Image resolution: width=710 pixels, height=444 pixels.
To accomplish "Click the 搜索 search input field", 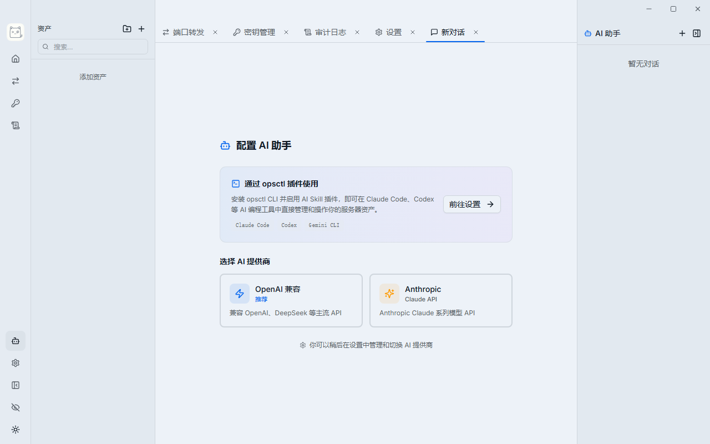I will (92, 47).
